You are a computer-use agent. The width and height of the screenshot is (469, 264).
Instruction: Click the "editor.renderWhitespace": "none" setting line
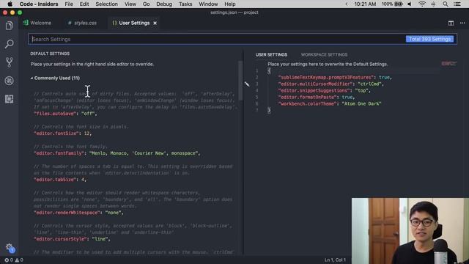(x=78, y=213)
